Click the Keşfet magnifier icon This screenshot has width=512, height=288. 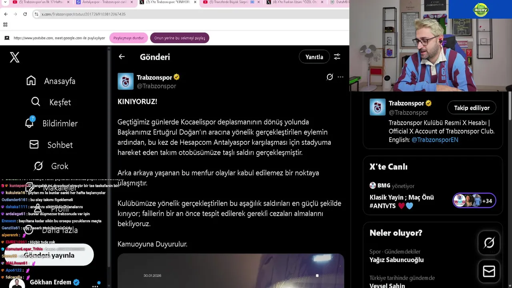36,102
